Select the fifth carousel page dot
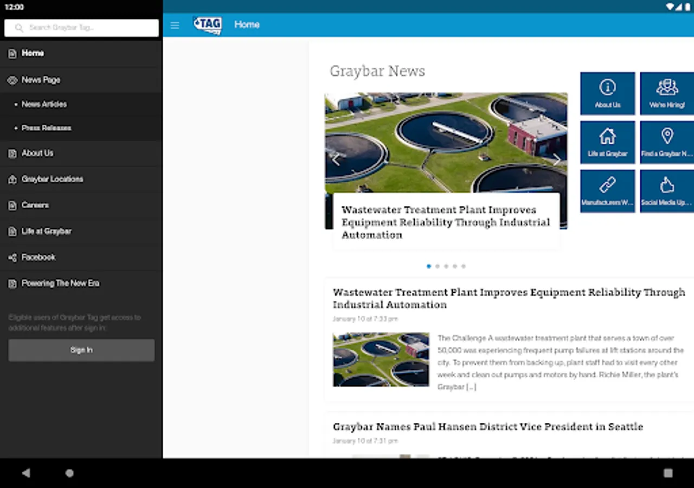The height and width of the screenshot is (488, 694). point(464,266)
